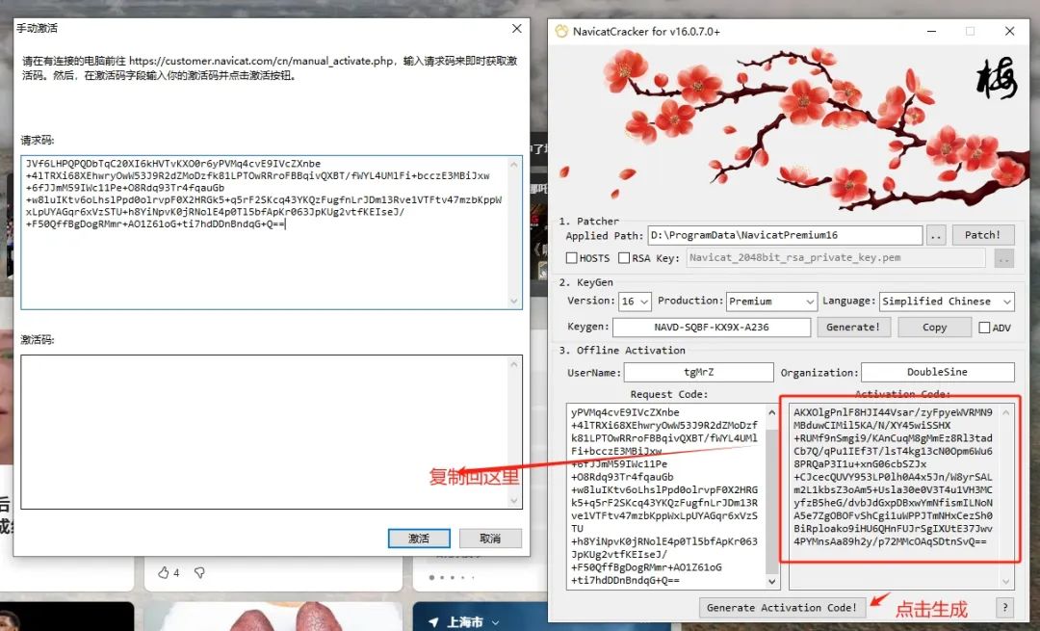Click the 请求码 scrollbar down arrow
Screen dimensions: 1040x631
click(x=514, y=302)
